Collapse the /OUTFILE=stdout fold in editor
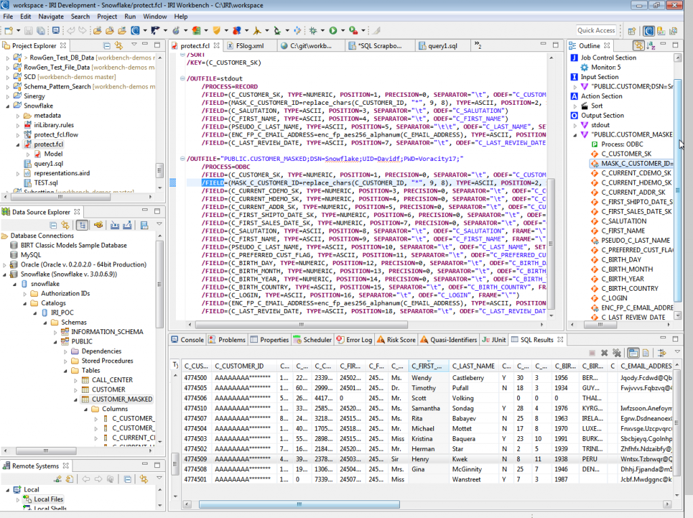Screen dimensions: 693x518 182,78
